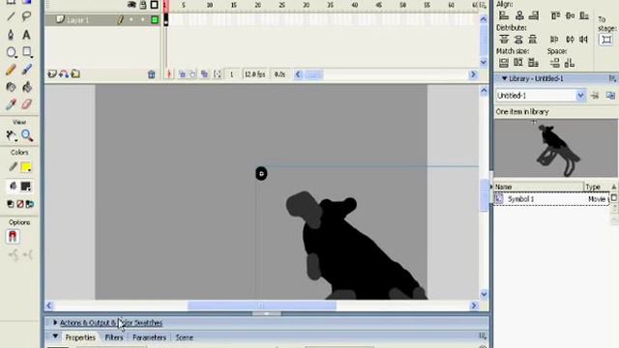Toggle Show all layers as outlines
Viewport: 619px width, 348px height.
pos(155,5)
